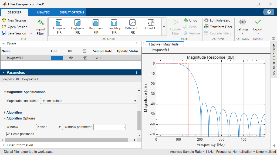This screenshot has width=277, height=155.
Task: Click the collapse side panel arrow at bottom right
Action: (274, 146)
